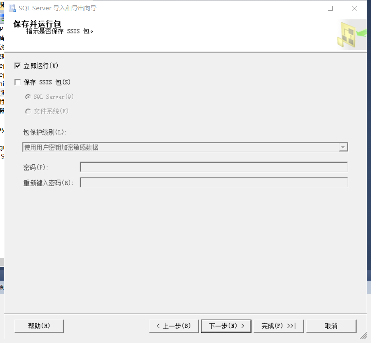Image resolution: width=371 pixels, height=343 pixels.
Task: Click the SQL Server wizard title icon
Action: (12, 8)
